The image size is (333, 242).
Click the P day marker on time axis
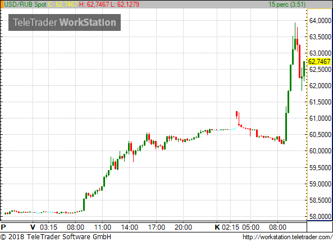click(3, 227)
